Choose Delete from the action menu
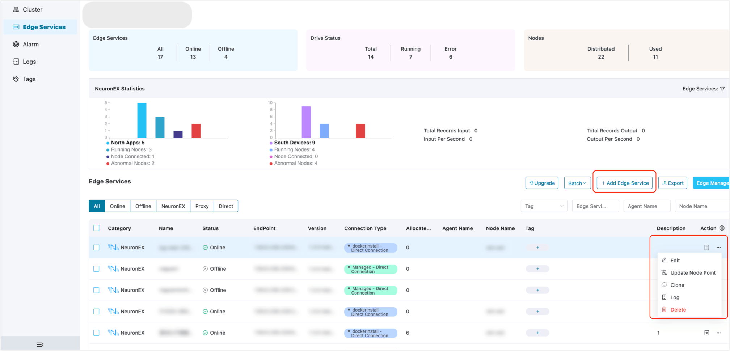Viewport: 730px width, 351px height. 678,310
